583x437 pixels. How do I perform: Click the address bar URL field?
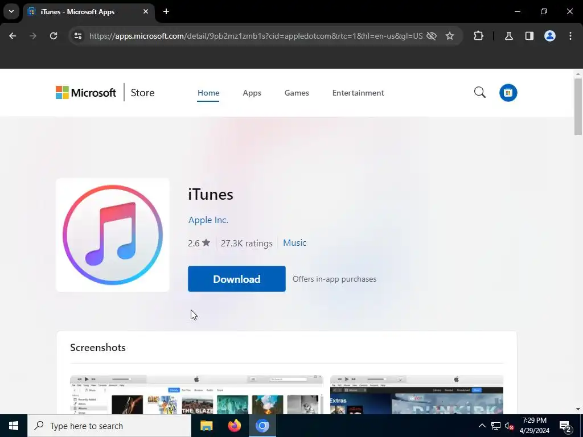click(x=256, y=36)
